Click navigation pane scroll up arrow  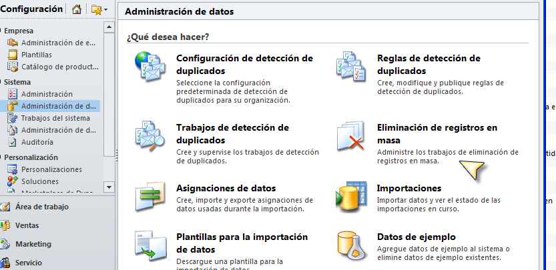(109, 27)
